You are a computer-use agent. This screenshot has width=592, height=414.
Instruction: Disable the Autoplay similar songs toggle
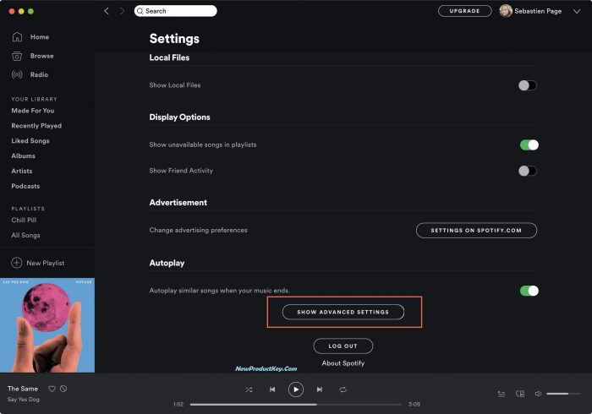click(529, 291)
